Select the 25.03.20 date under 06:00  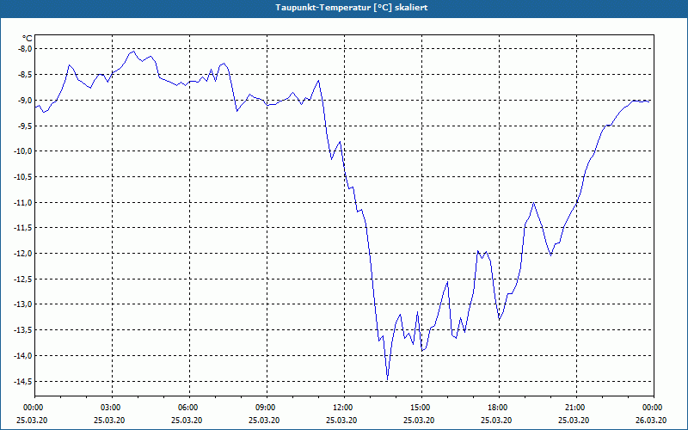[x=187, y=420]
